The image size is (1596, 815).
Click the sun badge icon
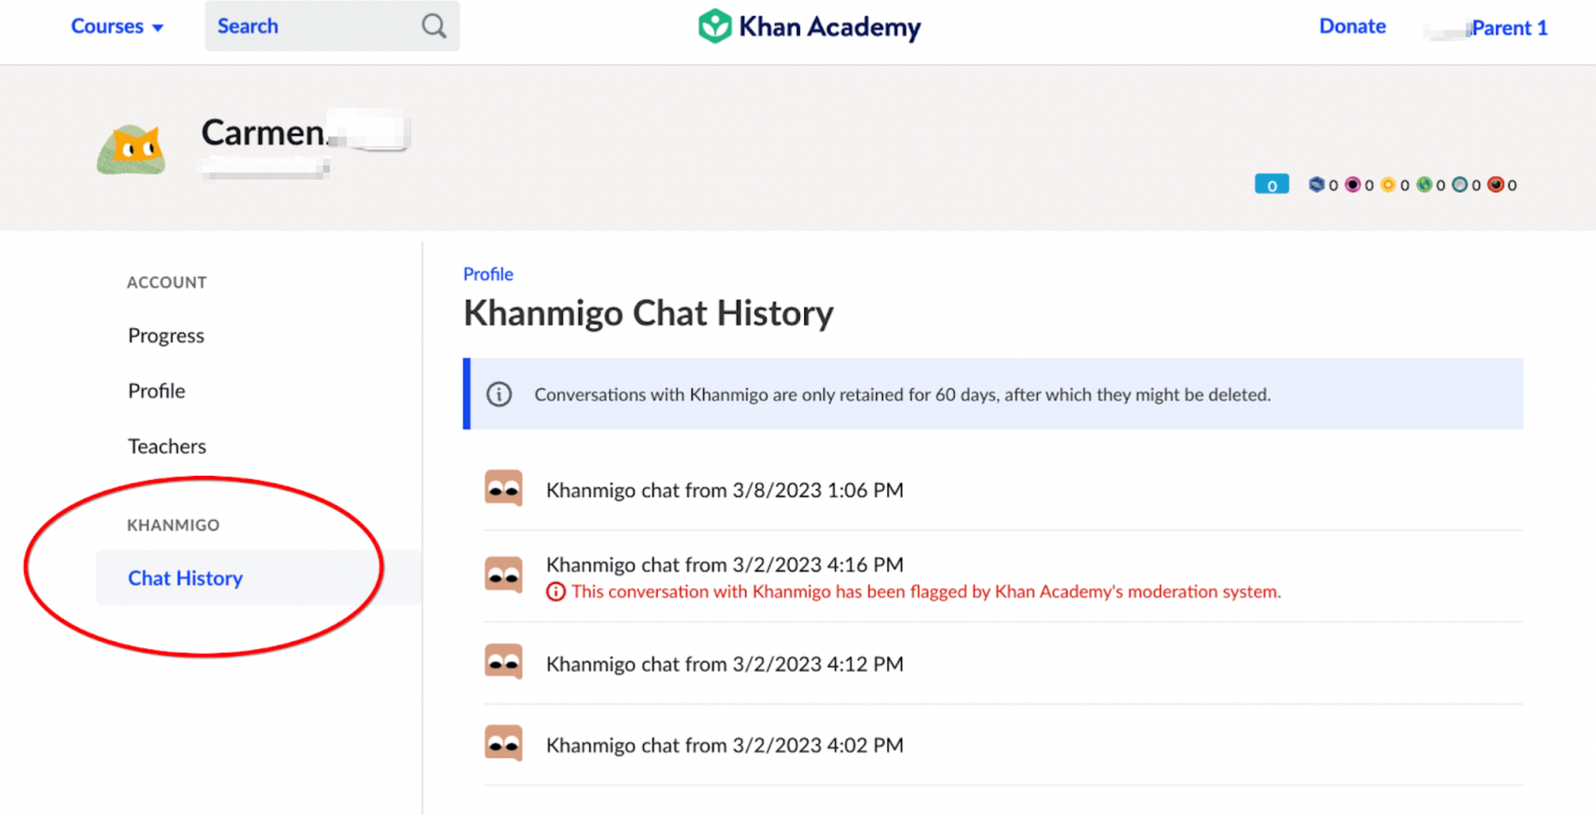click(1388, 184)
